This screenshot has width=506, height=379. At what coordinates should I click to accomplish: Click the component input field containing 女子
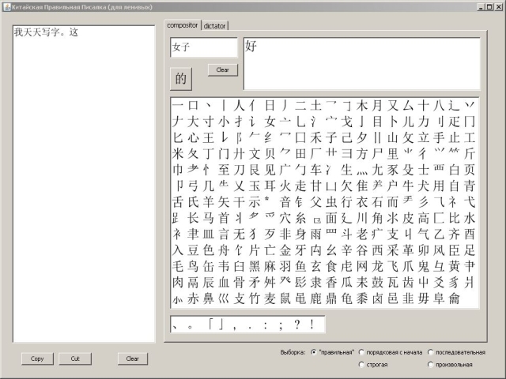point(204,47)
